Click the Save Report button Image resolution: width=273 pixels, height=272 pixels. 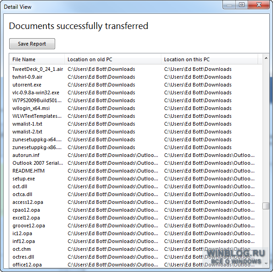pyautogui.click(x=32, y=44)
